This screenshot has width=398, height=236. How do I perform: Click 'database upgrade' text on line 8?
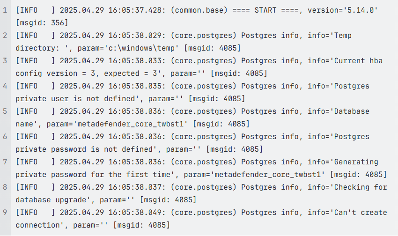pos(51,200)
